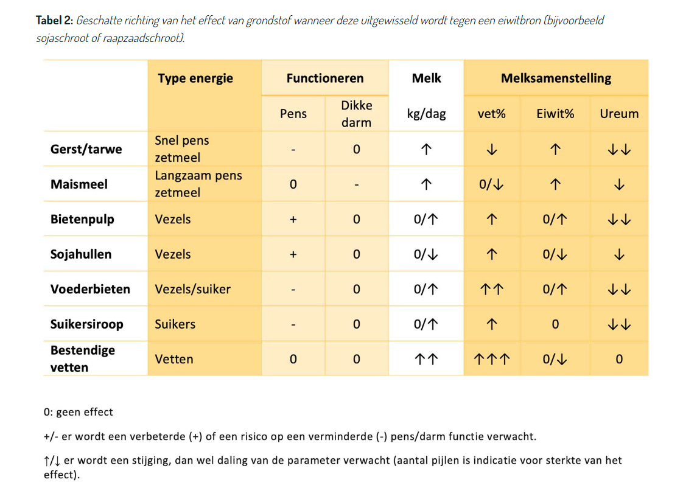
Task: Select the "Type energie" column header
Action: pyautogui.click(x=195, y=79)
